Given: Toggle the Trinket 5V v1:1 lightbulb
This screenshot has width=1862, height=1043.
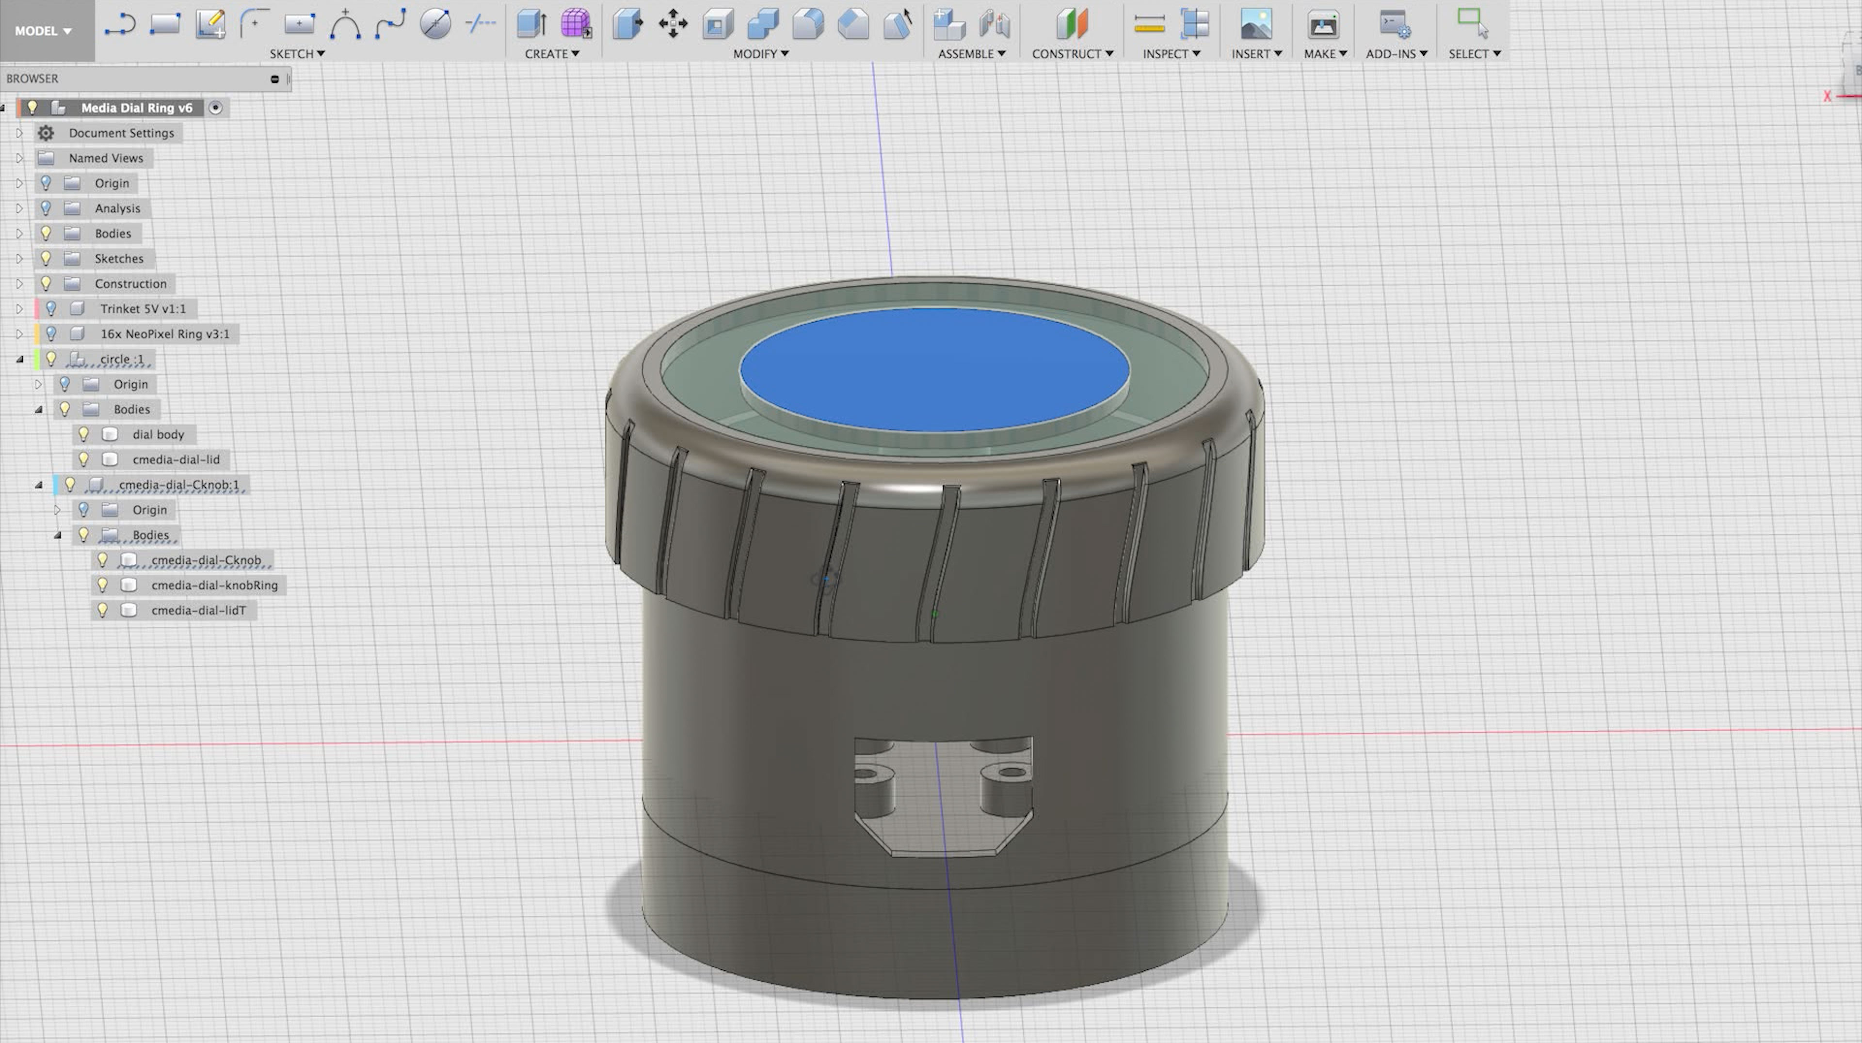Looking at the screenshot, I should tap(51, 308).
